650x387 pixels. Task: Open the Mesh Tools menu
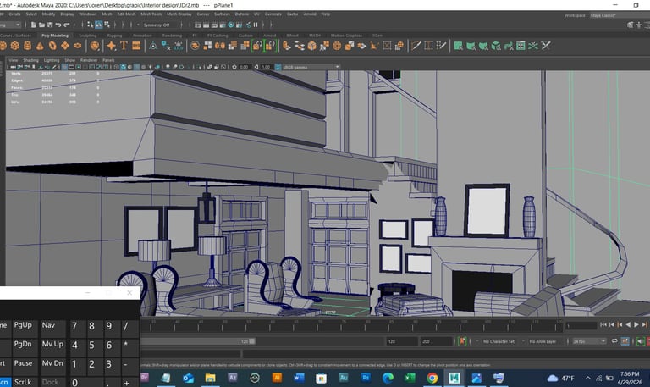pyautogui.click(x=151, y=14)
